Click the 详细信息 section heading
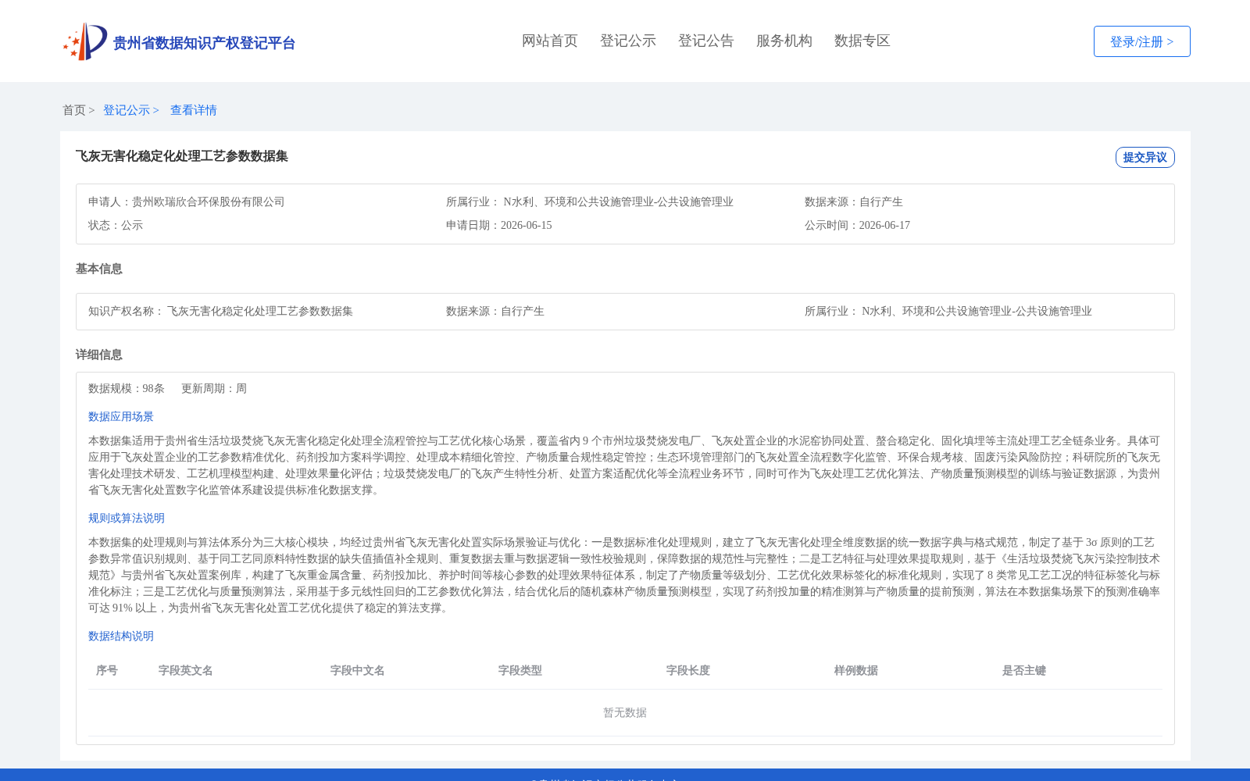This screenshot has width=1250, height=781. (x=99, y=355)
